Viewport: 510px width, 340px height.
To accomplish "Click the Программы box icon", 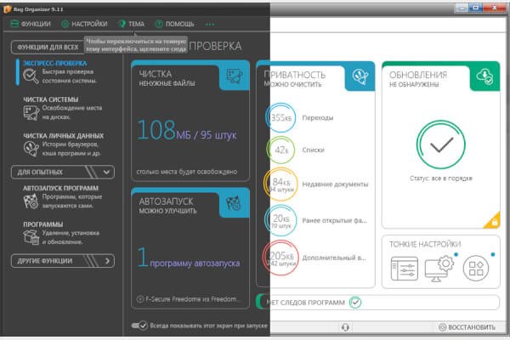I will pos(31,237).
